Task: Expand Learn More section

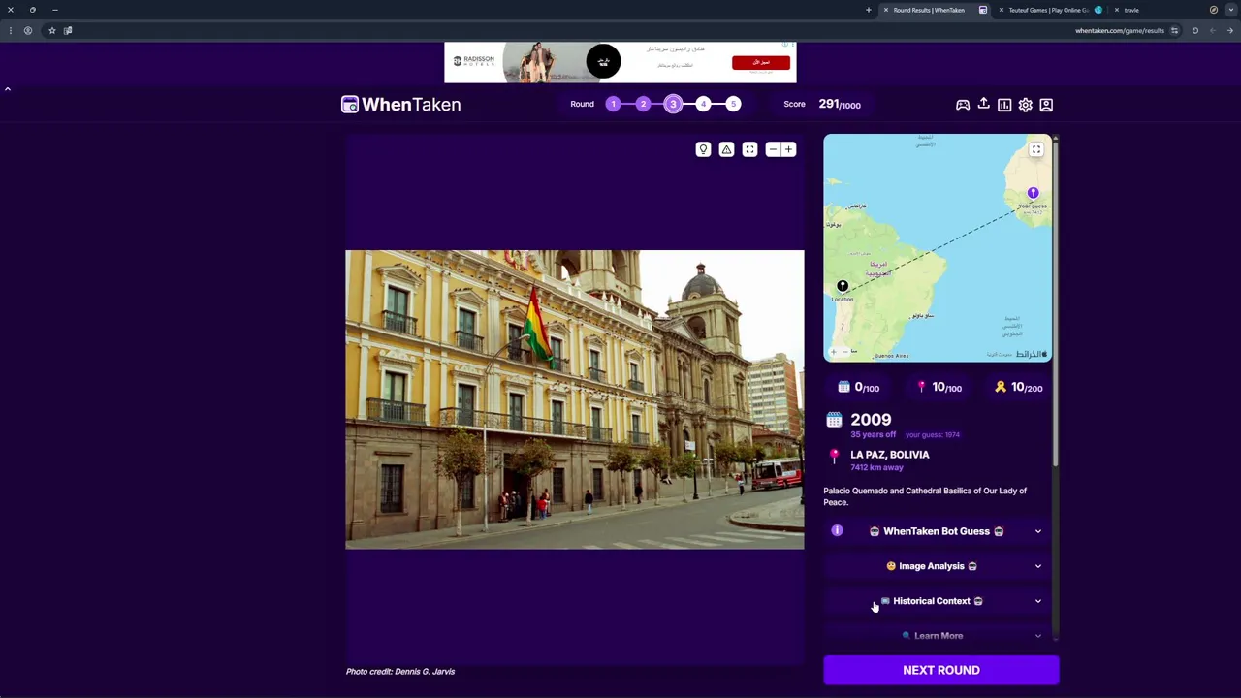Action: [937, 636]
